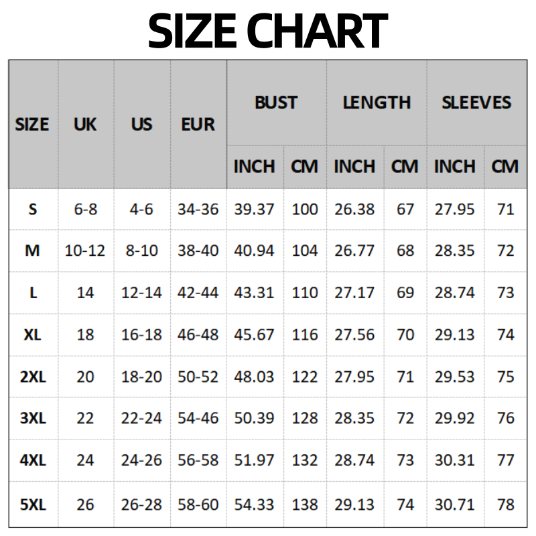Select US size 12-14 cell
This screenshot has height=536, width=536.
pyautogui.click(x=141, y=293)
